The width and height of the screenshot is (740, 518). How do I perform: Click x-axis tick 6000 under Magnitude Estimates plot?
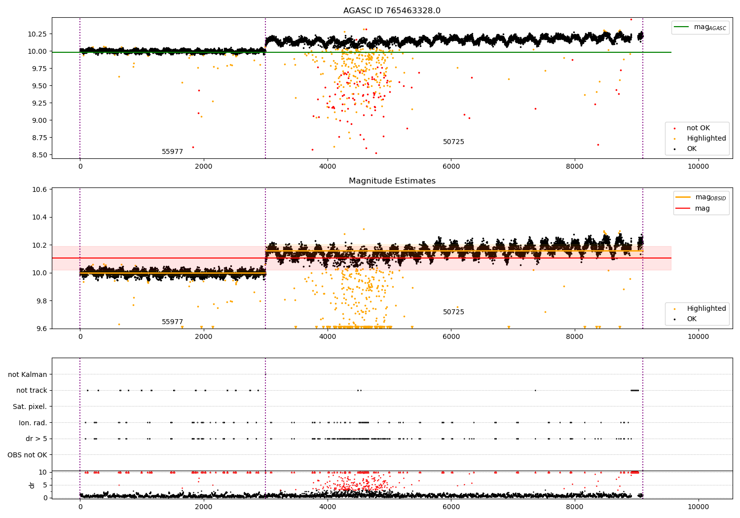click(451, 337)
